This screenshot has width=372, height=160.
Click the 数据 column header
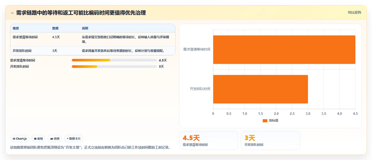(55, 28)
